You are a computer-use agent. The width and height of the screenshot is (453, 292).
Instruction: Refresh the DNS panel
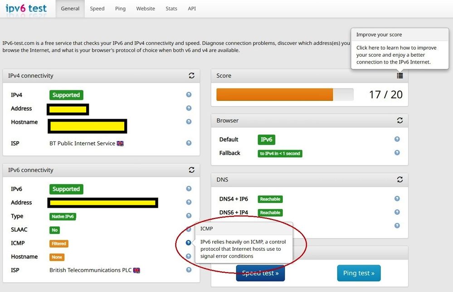[x=399, y=180]
